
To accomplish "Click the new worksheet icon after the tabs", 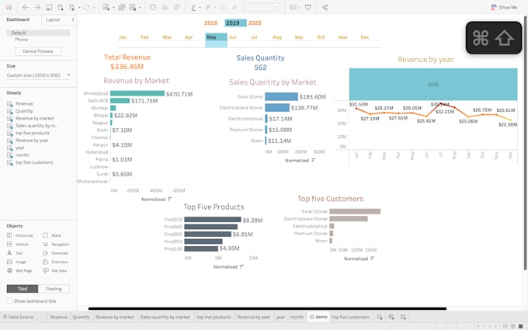I will pos(380,317).
